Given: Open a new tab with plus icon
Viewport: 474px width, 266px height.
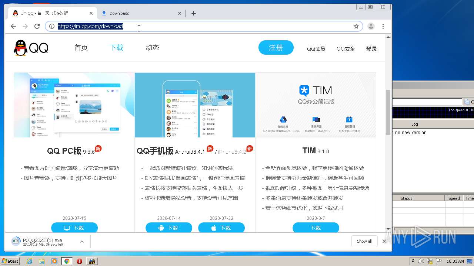Looking at the screenshot, I should click(x=194, y=13).
